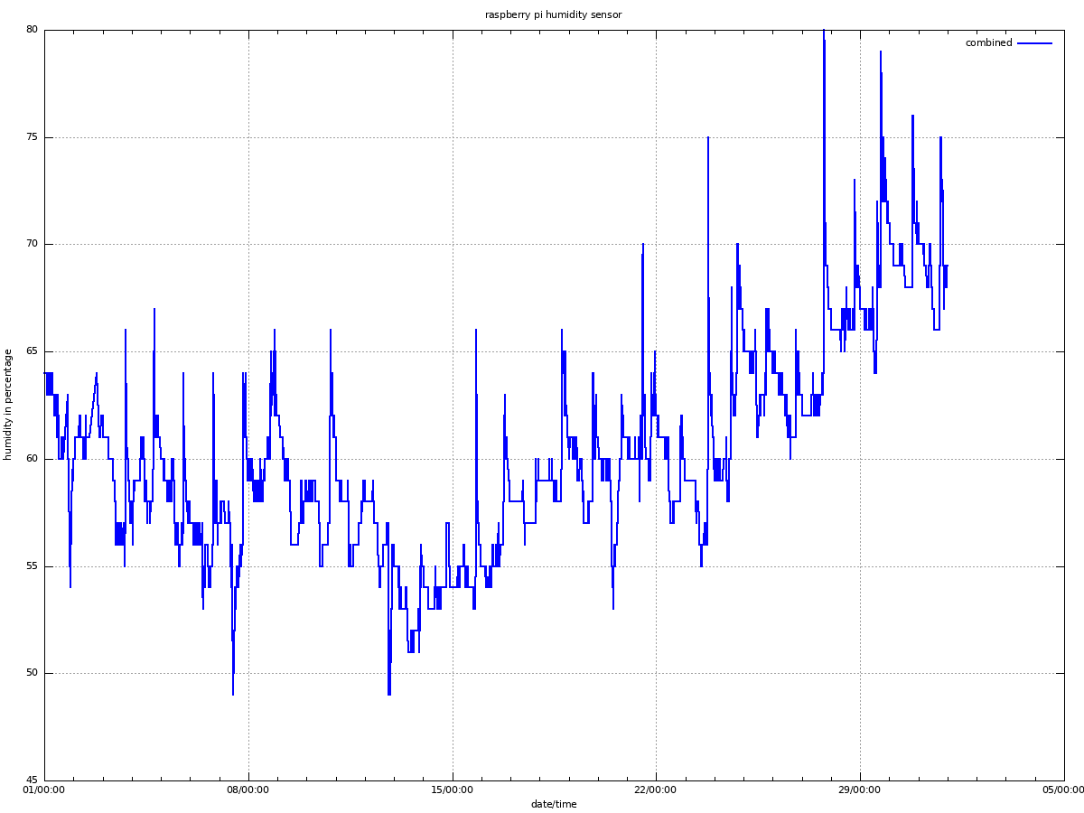Click x-axis tick label '22/00:00'
Image resolution: width=1084 pixels, height=813 pixels.
tap(656, 790)
